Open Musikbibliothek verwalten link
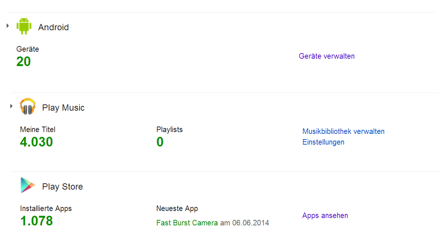This screenshot has height=249, width=448. coord(343,131)
